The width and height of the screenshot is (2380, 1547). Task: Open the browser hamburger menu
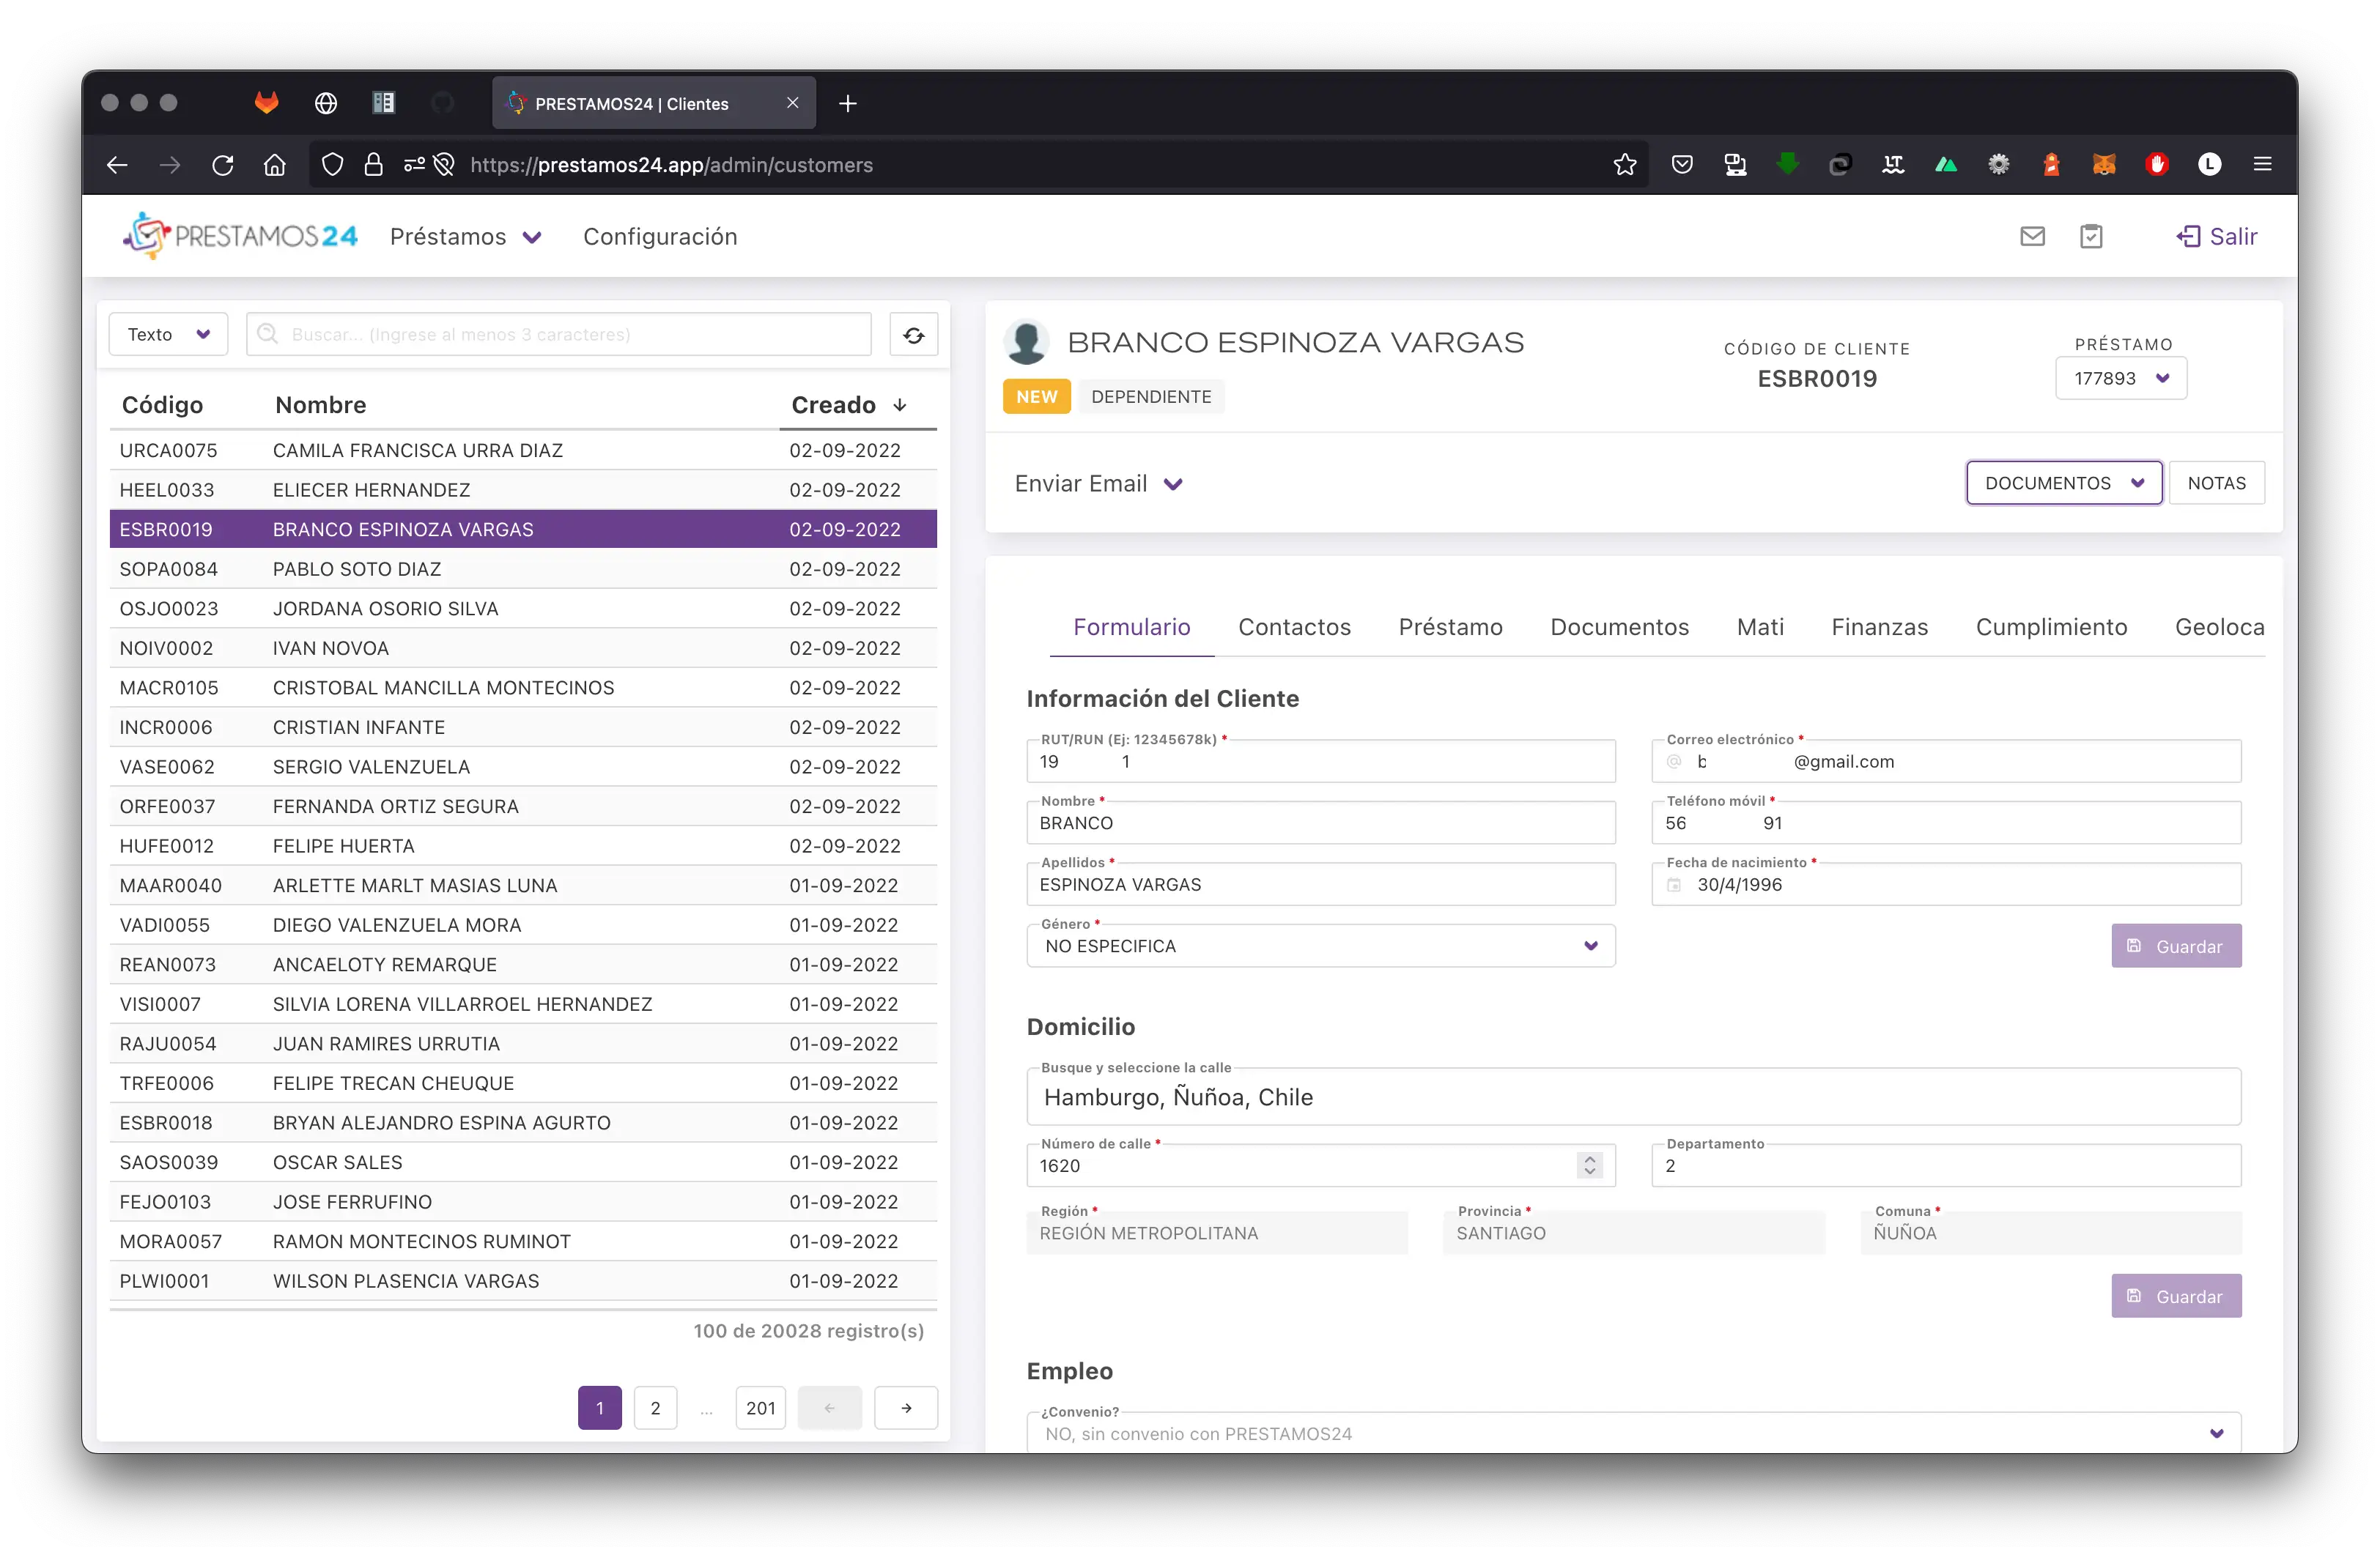(x=2262, y=165)
